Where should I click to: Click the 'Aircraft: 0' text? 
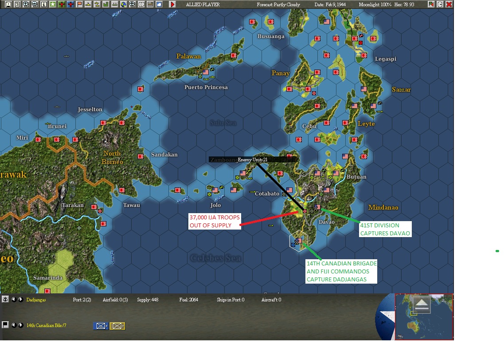click(271, 300)
